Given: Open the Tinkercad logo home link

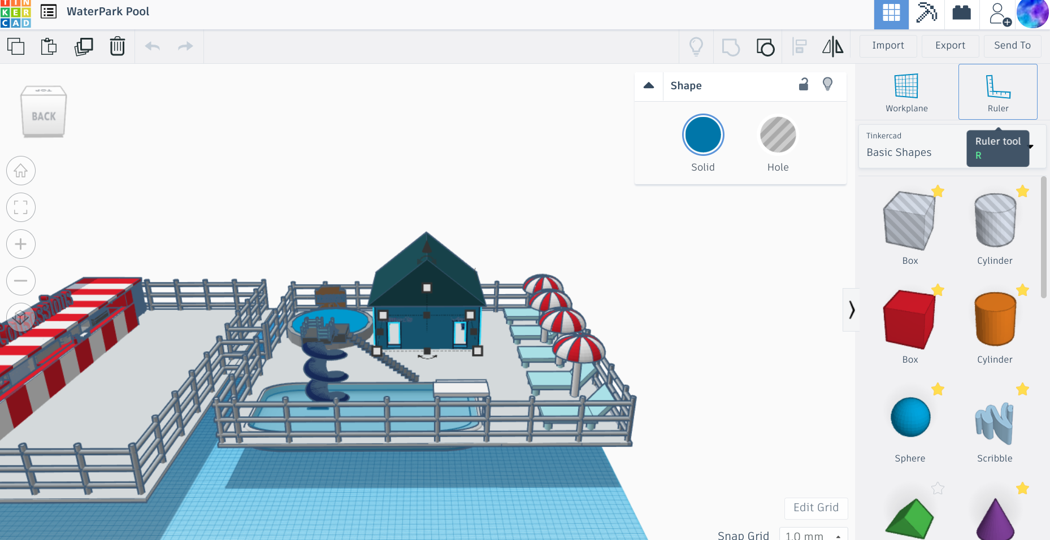Looking at the screenshot, I should click(15, 14).
